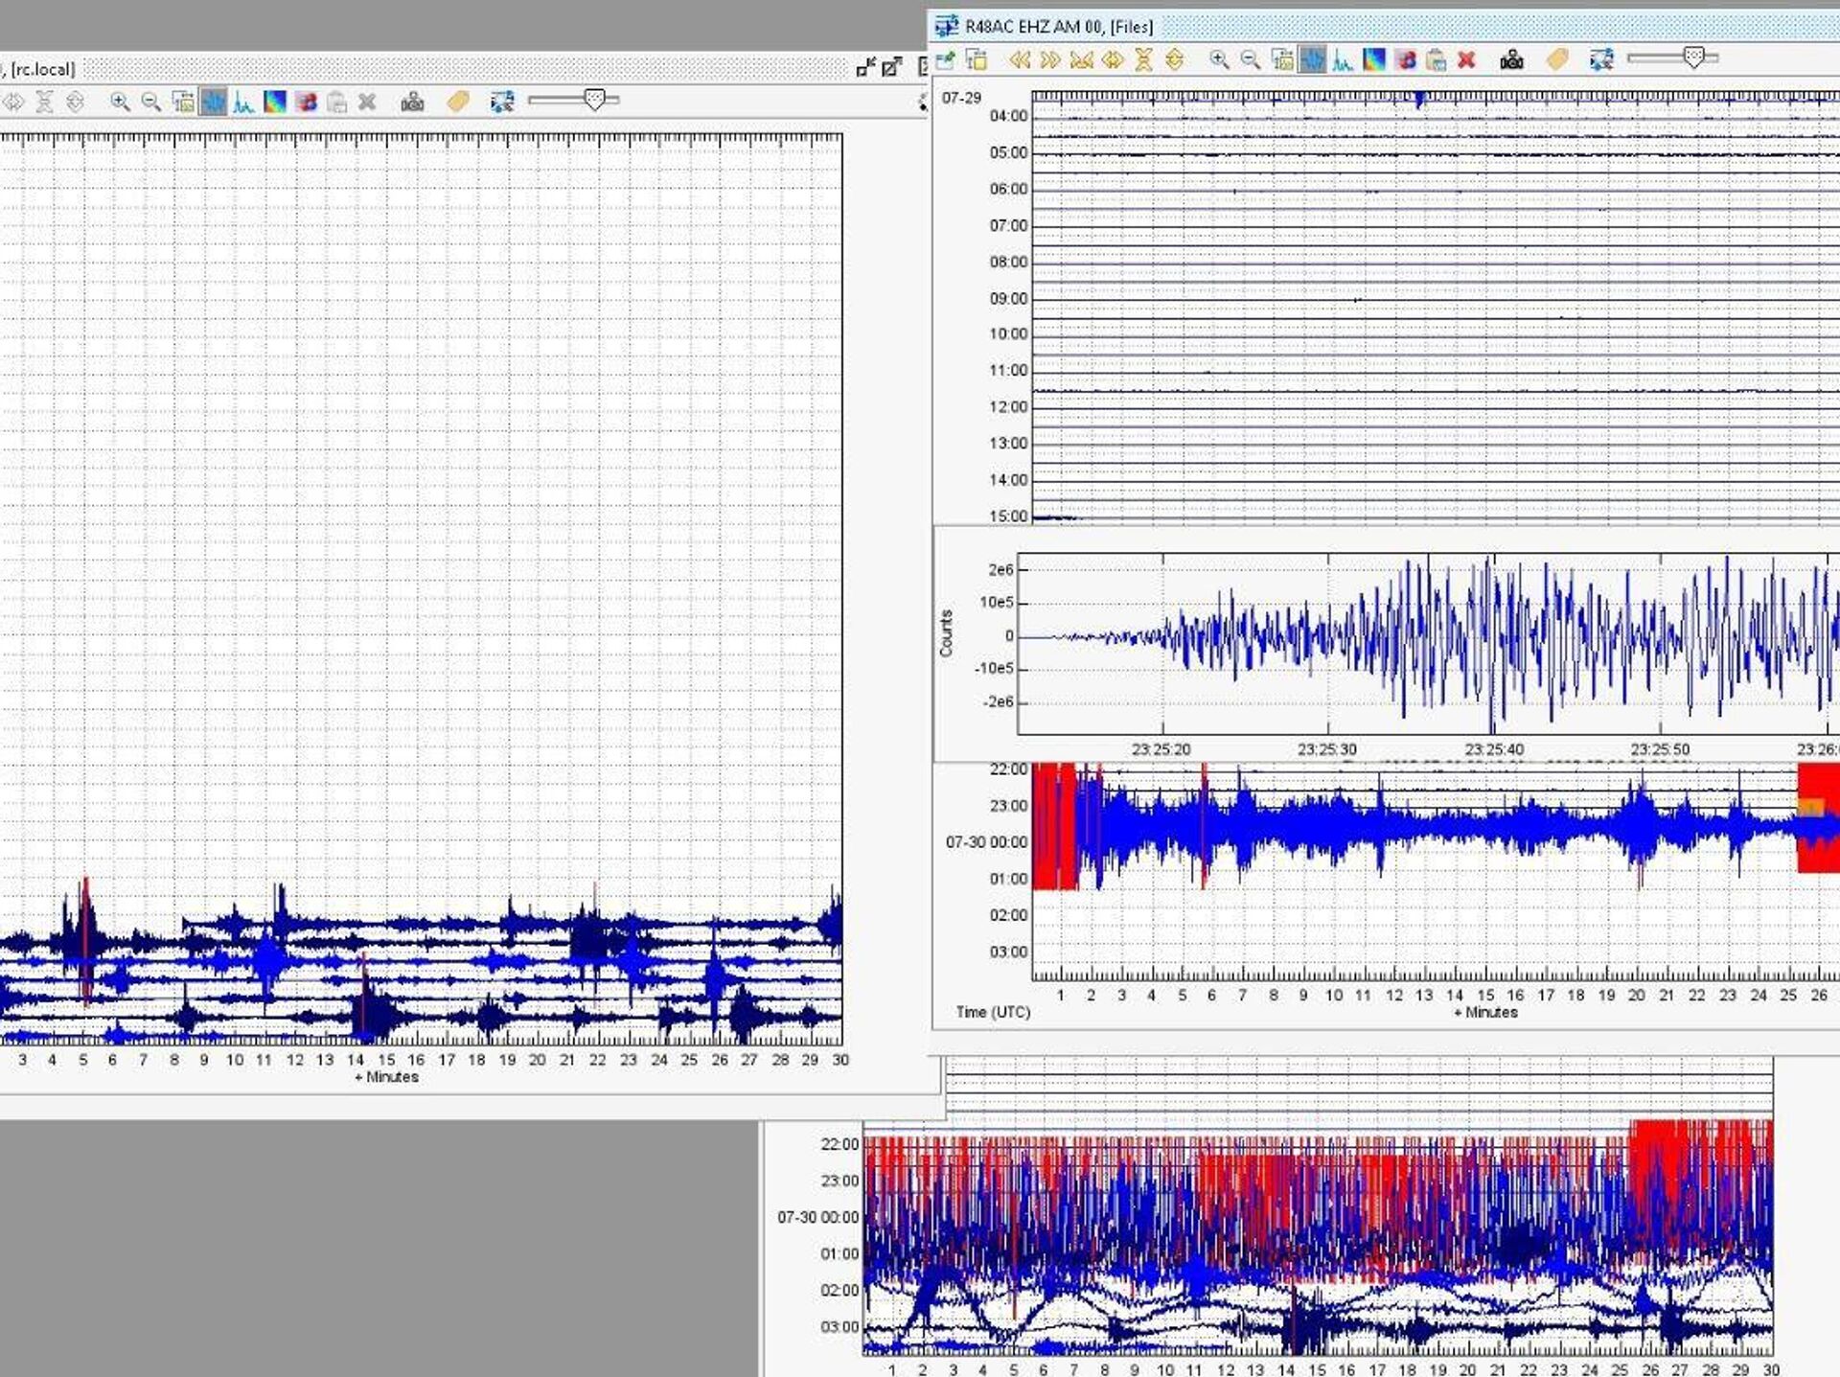
Task: Switch to spectrogram view in R48AC toolbar
Action: [1374, 60]
